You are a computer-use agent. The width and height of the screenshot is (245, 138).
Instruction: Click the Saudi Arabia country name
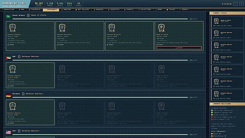click(18, 15)
